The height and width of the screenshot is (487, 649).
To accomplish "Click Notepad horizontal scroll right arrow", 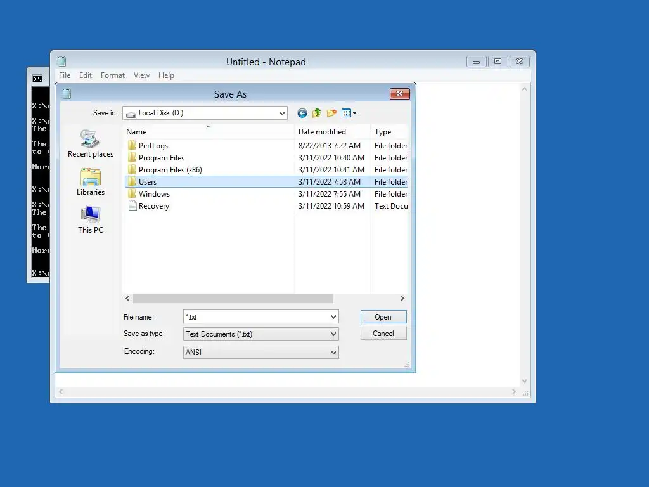I will coord(514,391).
